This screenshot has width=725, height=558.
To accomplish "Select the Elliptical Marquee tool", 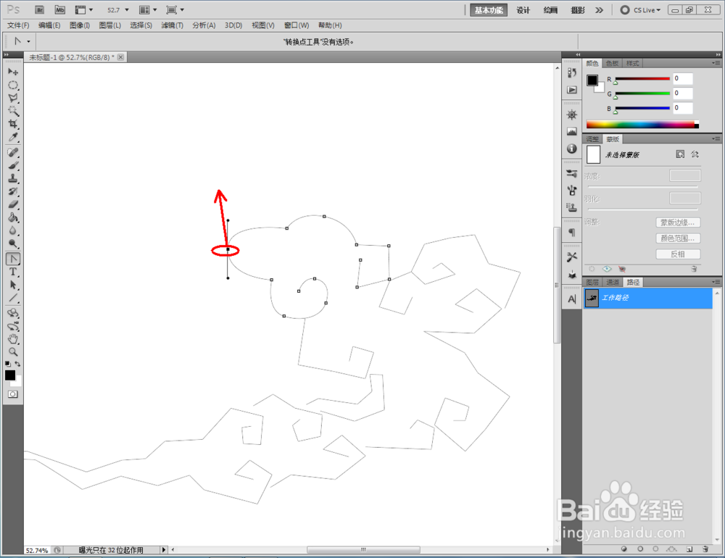I will [x=13, y=85].
